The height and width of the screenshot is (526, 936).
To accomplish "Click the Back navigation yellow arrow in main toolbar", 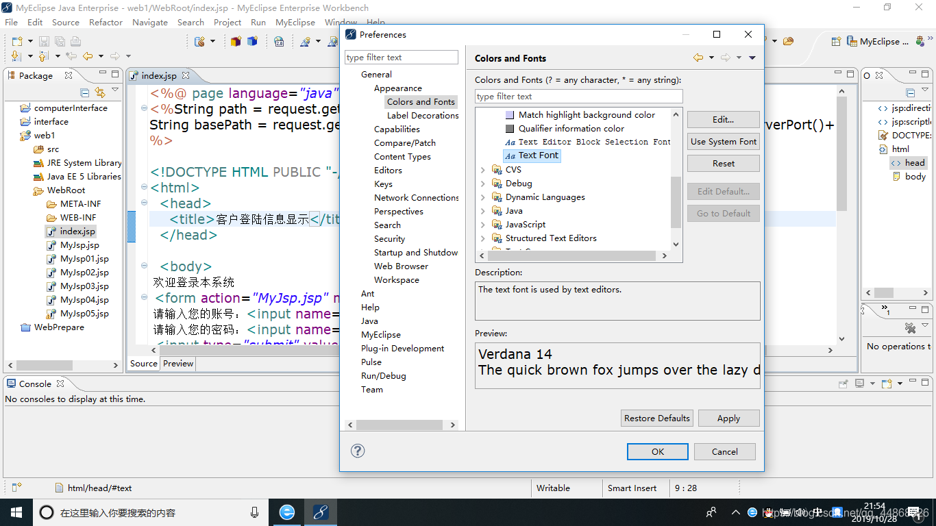I will [x=88, y=56].
